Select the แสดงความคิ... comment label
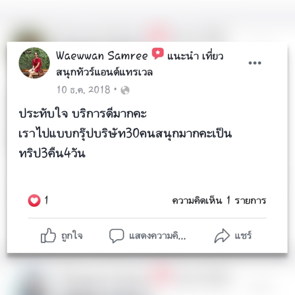Image resolution: width=295 pixels, height=295 pixels. 158,236
